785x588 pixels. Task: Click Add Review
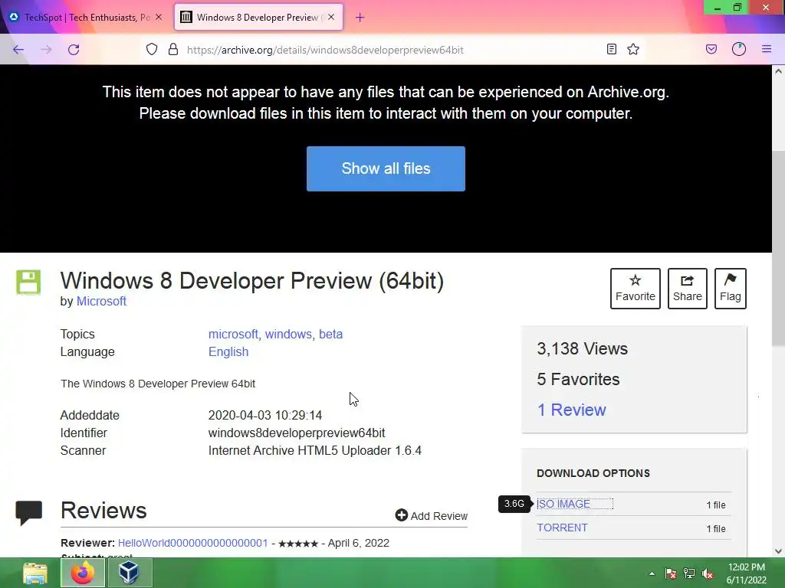pos(432,515)
